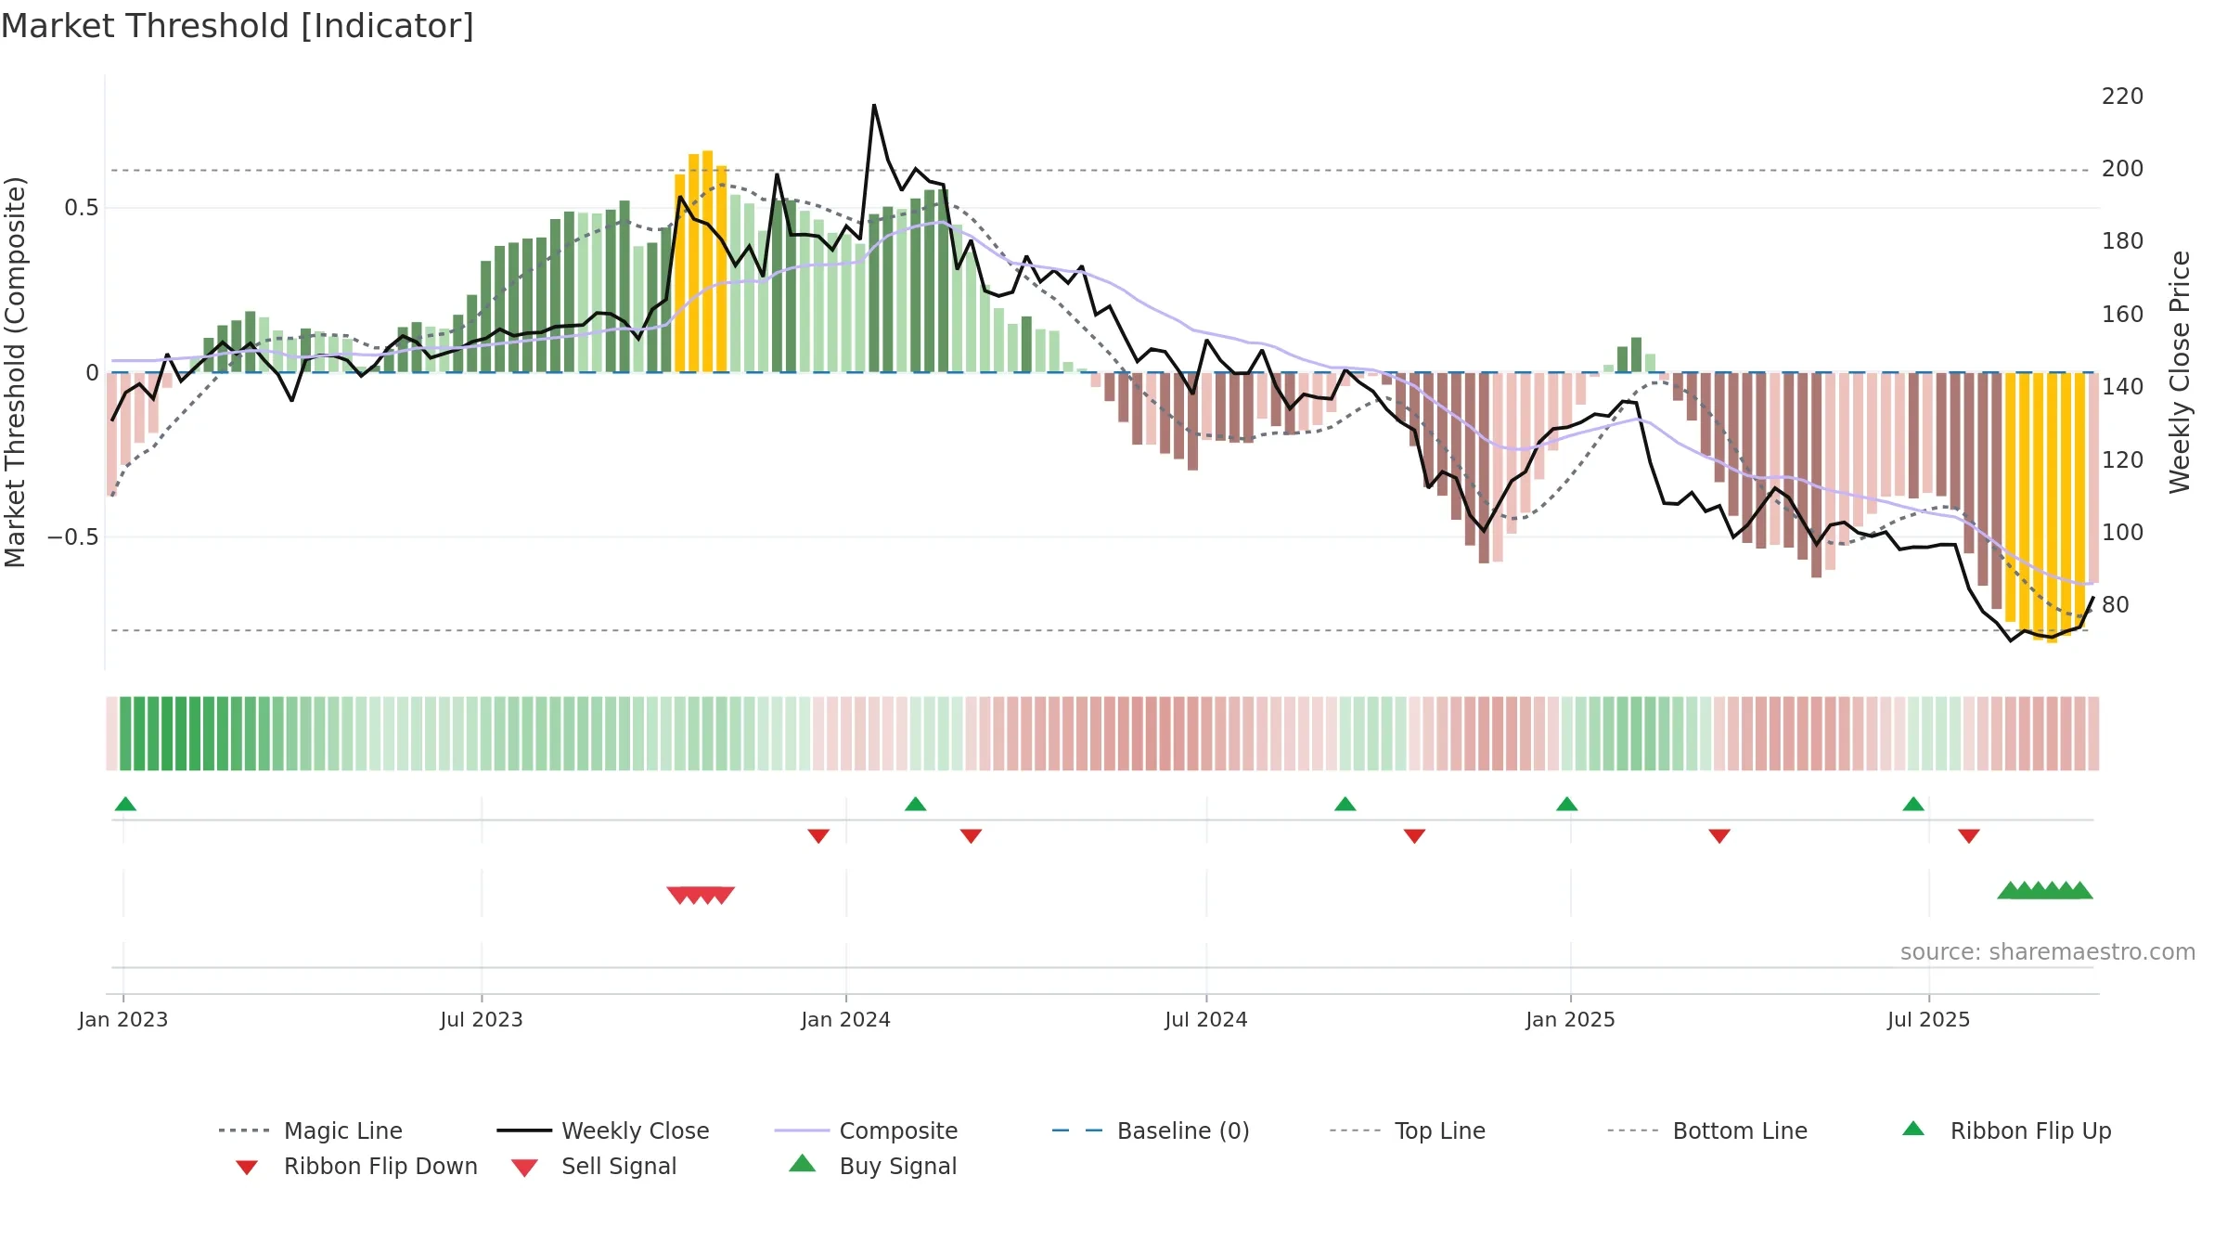Select the green flip-up triangle around September 2024
The image size is (2227, 1253).
[1345, 804]
